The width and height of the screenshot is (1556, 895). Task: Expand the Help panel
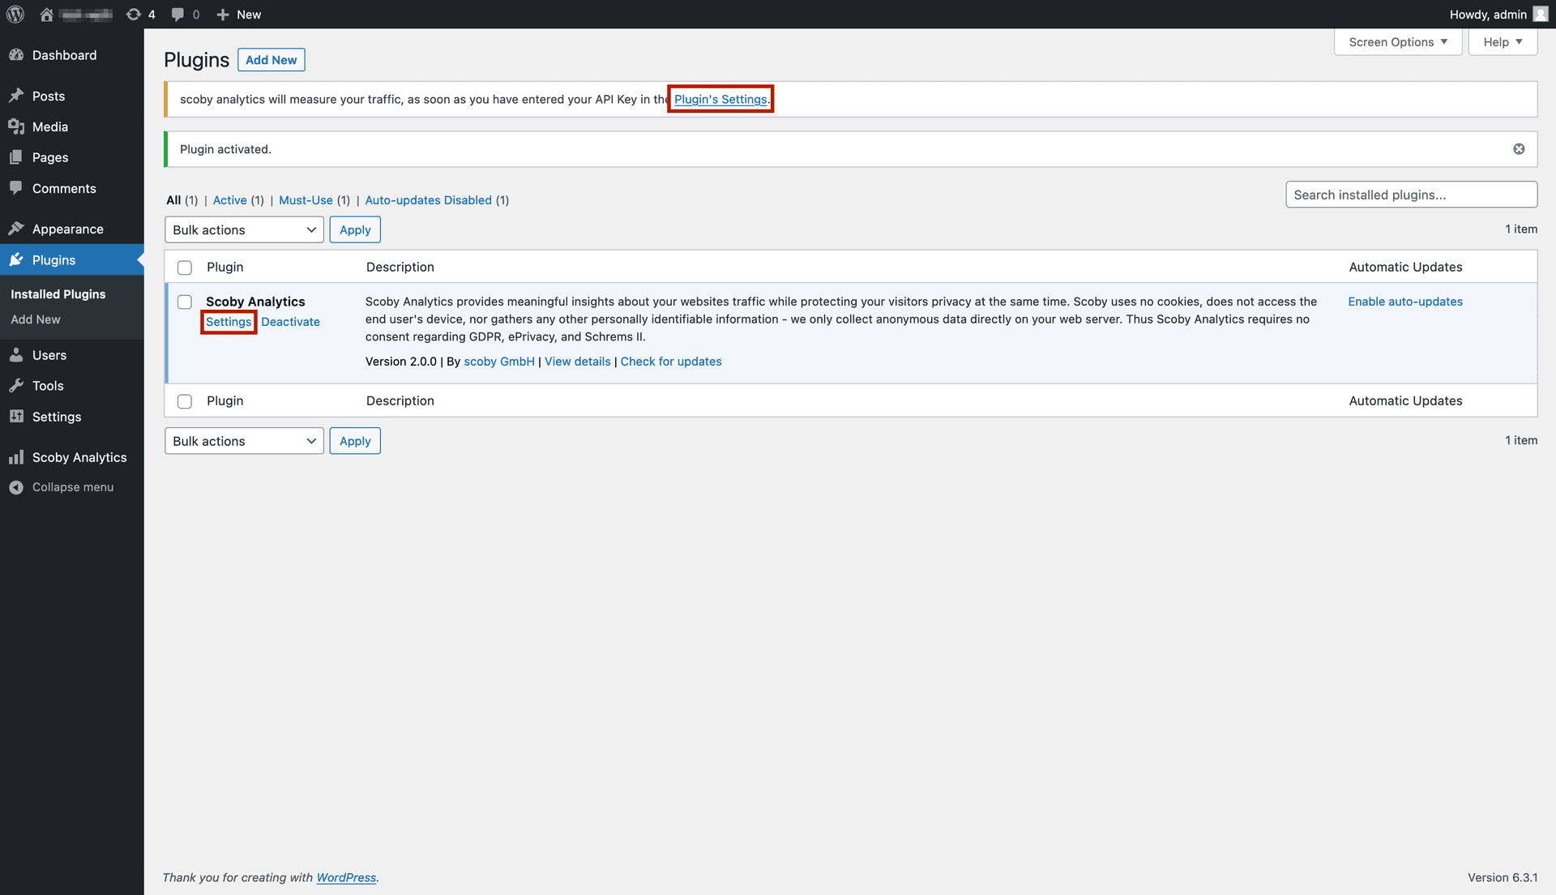tap(1503, 41)
